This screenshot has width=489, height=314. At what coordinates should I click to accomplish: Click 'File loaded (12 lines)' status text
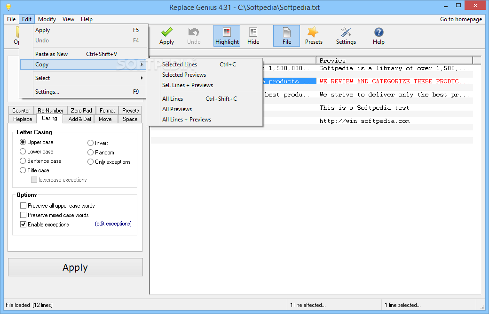click(29, 305)
